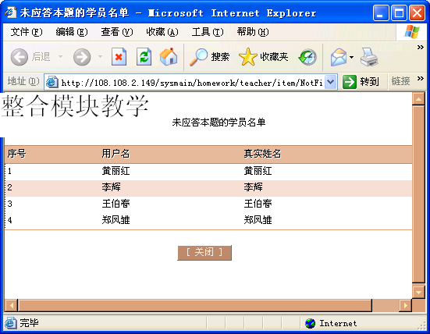Click inside the address URL field
The width and height of the screenshot is (430, 334).
191,82
